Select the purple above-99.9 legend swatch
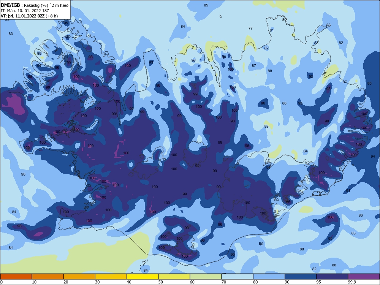380x285 pixels. click(364, 277)
